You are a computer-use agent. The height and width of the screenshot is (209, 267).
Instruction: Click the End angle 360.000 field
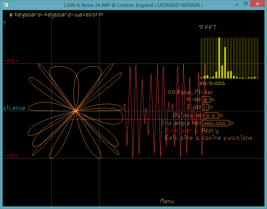pos(215,123)
